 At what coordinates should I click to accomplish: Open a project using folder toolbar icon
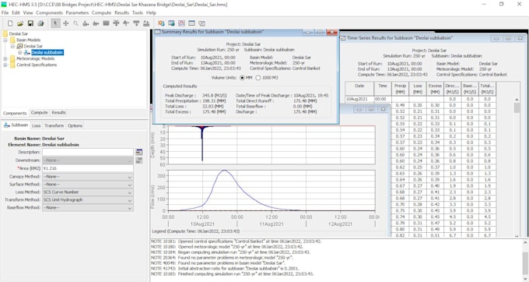coord(20,23)
